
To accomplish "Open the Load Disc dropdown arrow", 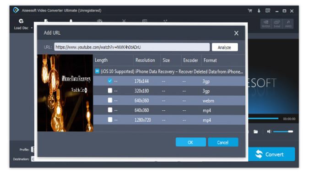I will coord(32,28).
